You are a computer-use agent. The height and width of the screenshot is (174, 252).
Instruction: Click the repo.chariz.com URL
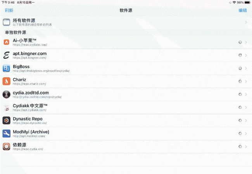point(29,84)
